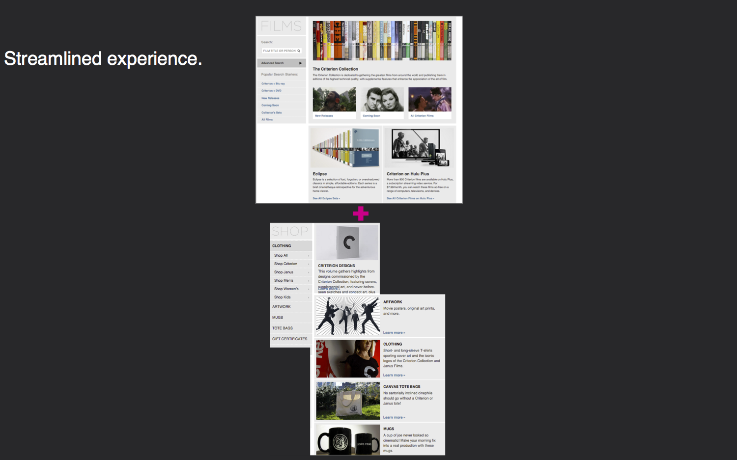This screenshot has width=737, height=460.
Task: Click the SHOP page title
Action: (290, 231)
